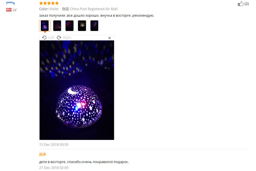Click the 'Color: Violet' variant text
Screen dimensions: 256x171
pos(49,9)
